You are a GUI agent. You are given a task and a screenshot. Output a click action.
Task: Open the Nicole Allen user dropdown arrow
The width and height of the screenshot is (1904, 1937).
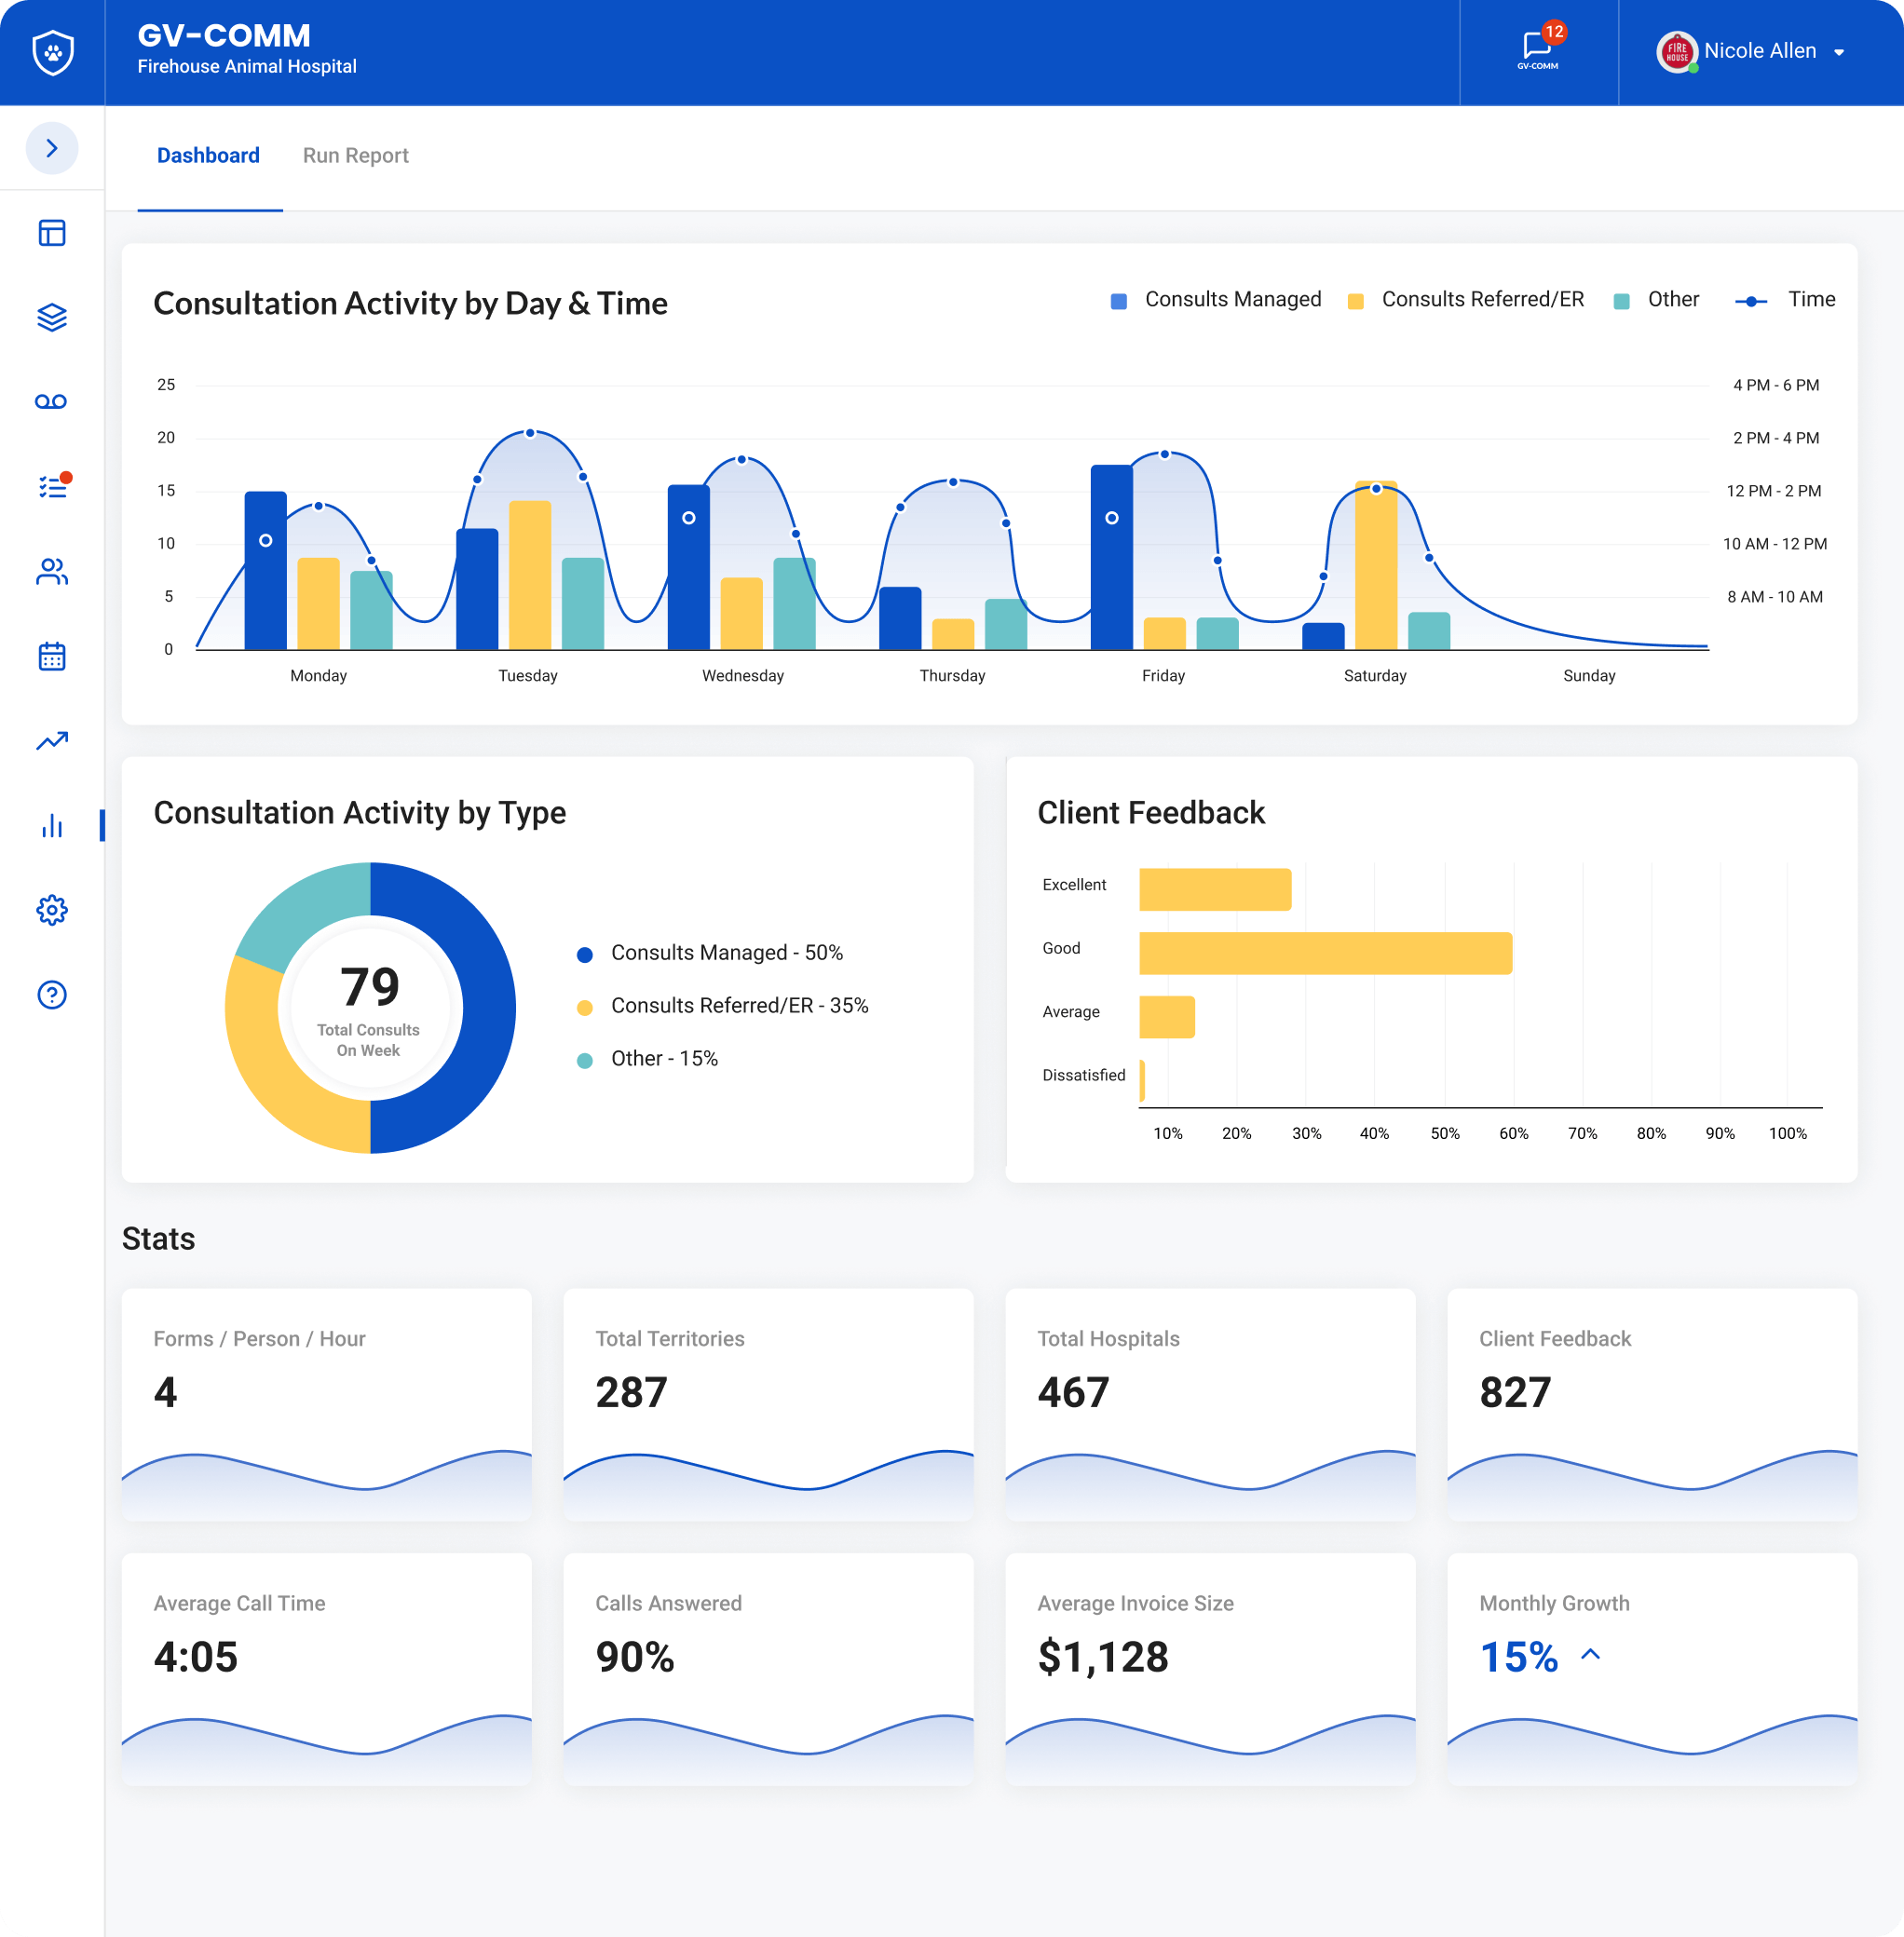1839,52
